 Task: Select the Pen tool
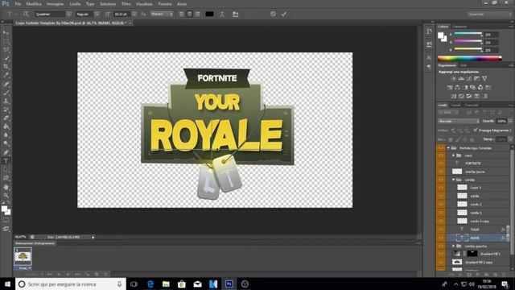point(6,152)
